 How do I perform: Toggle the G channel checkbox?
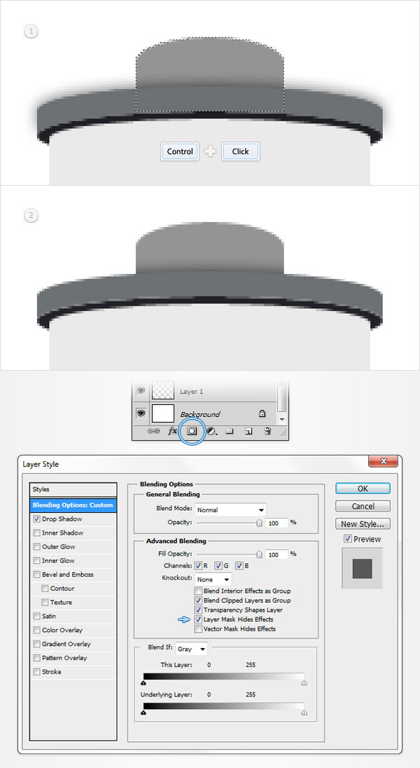coord(218,565)
